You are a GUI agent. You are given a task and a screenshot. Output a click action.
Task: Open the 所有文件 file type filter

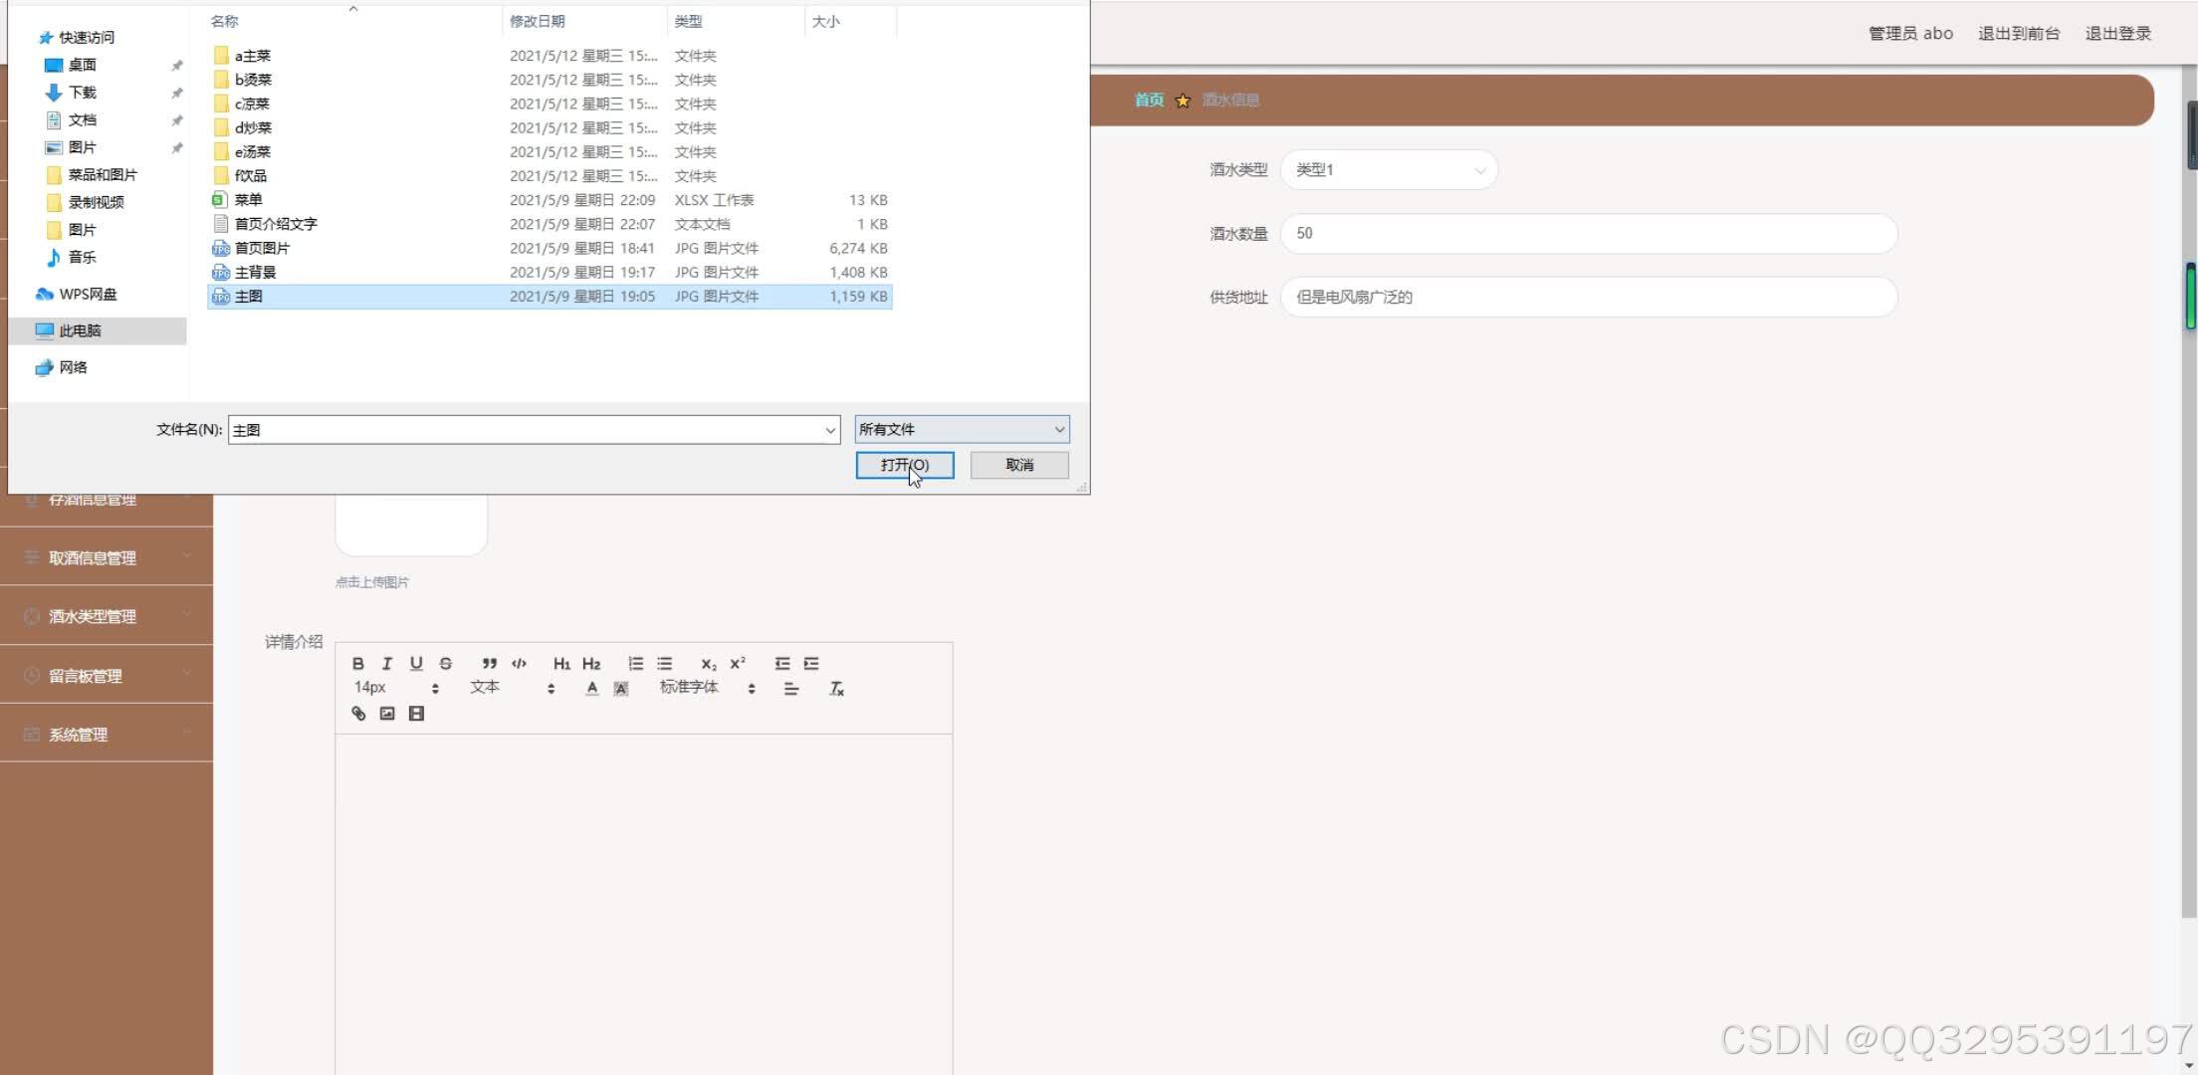pyautogui.click(x=962, y=429)
